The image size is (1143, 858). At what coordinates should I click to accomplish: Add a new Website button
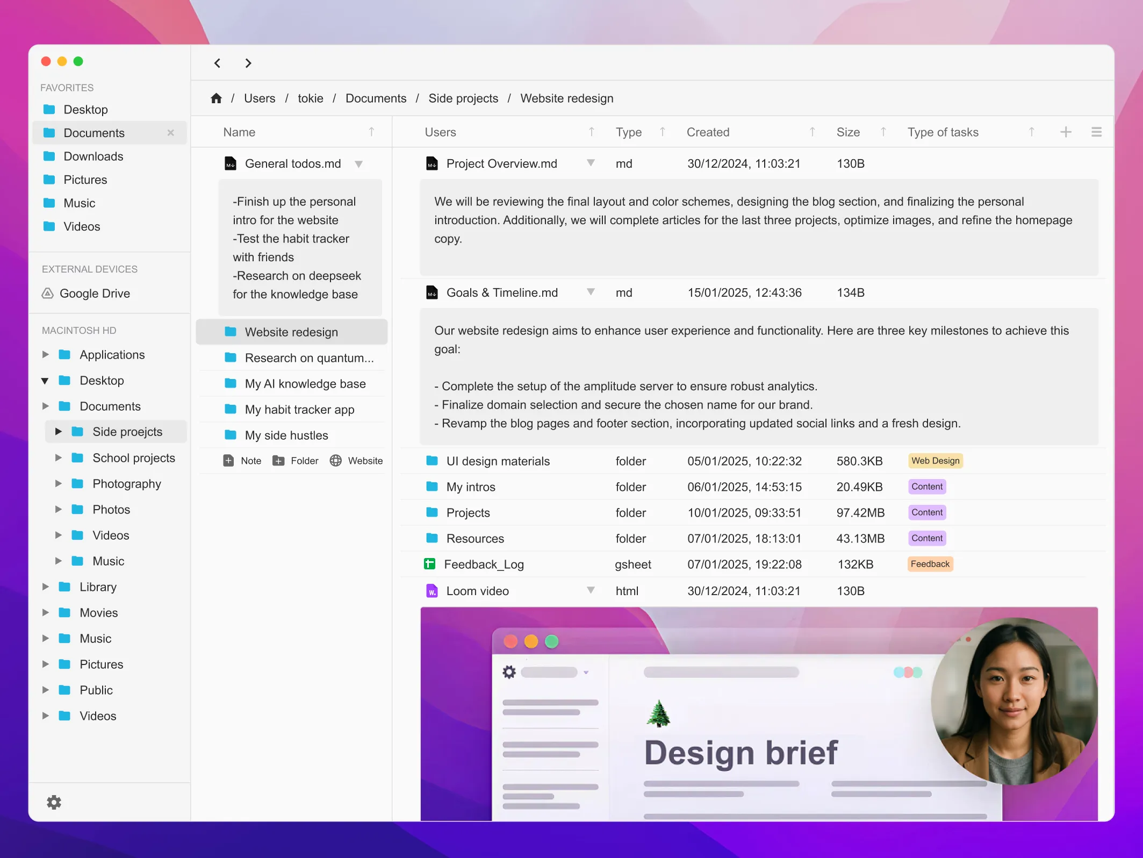pyautogui.click(x=356, y=461)
